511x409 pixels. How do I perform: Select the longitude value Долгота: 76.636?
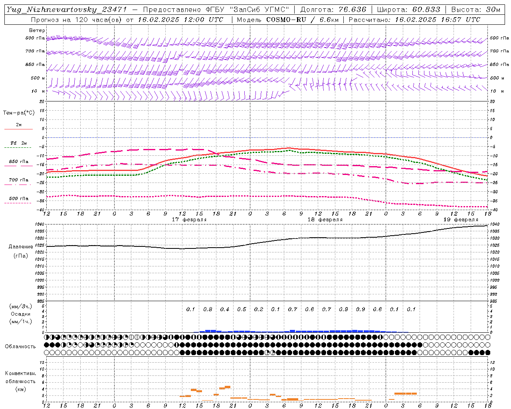point(333,10)
